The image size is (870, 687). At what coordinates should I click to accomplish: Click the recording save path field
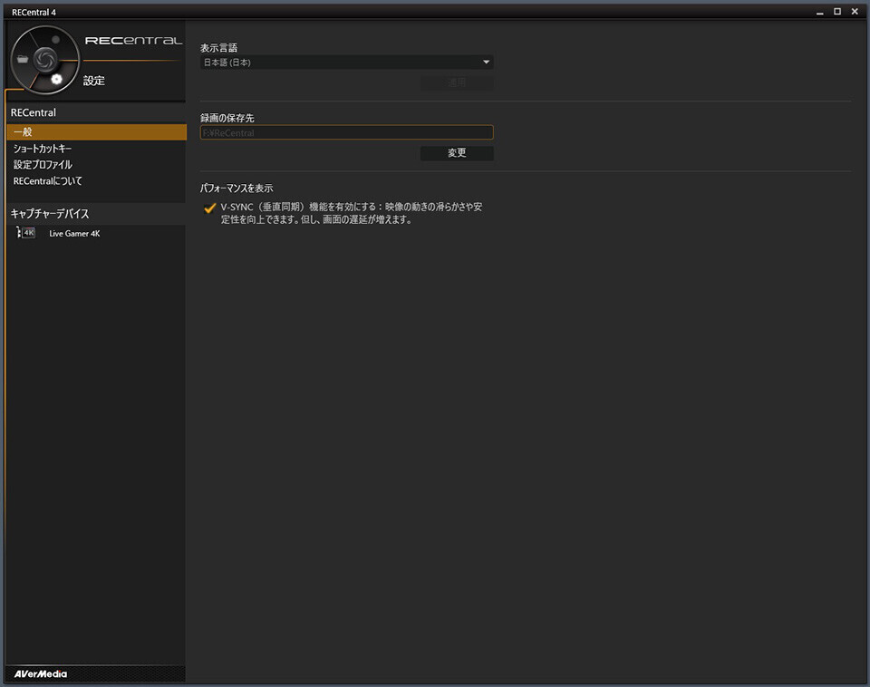click(346, 132)
